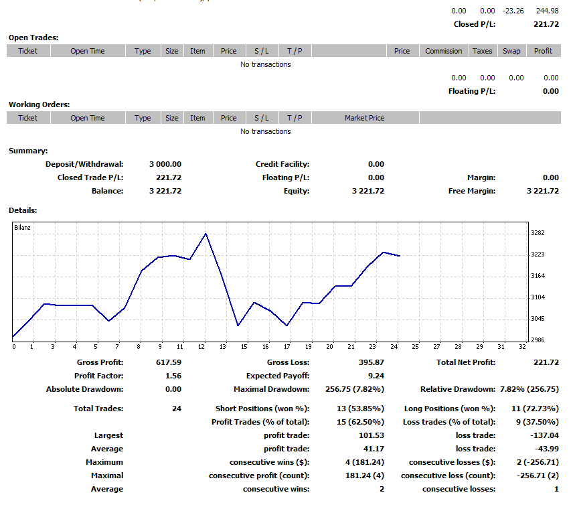This screenshot has width=573, height=511.
Task: Click the Bilanz label in the chart
Action: (22, 228)
